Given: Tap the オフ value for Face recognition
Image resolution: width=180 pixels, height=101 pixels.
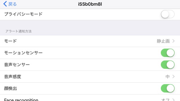Looking at the screenshot, I should pos(165,100).
